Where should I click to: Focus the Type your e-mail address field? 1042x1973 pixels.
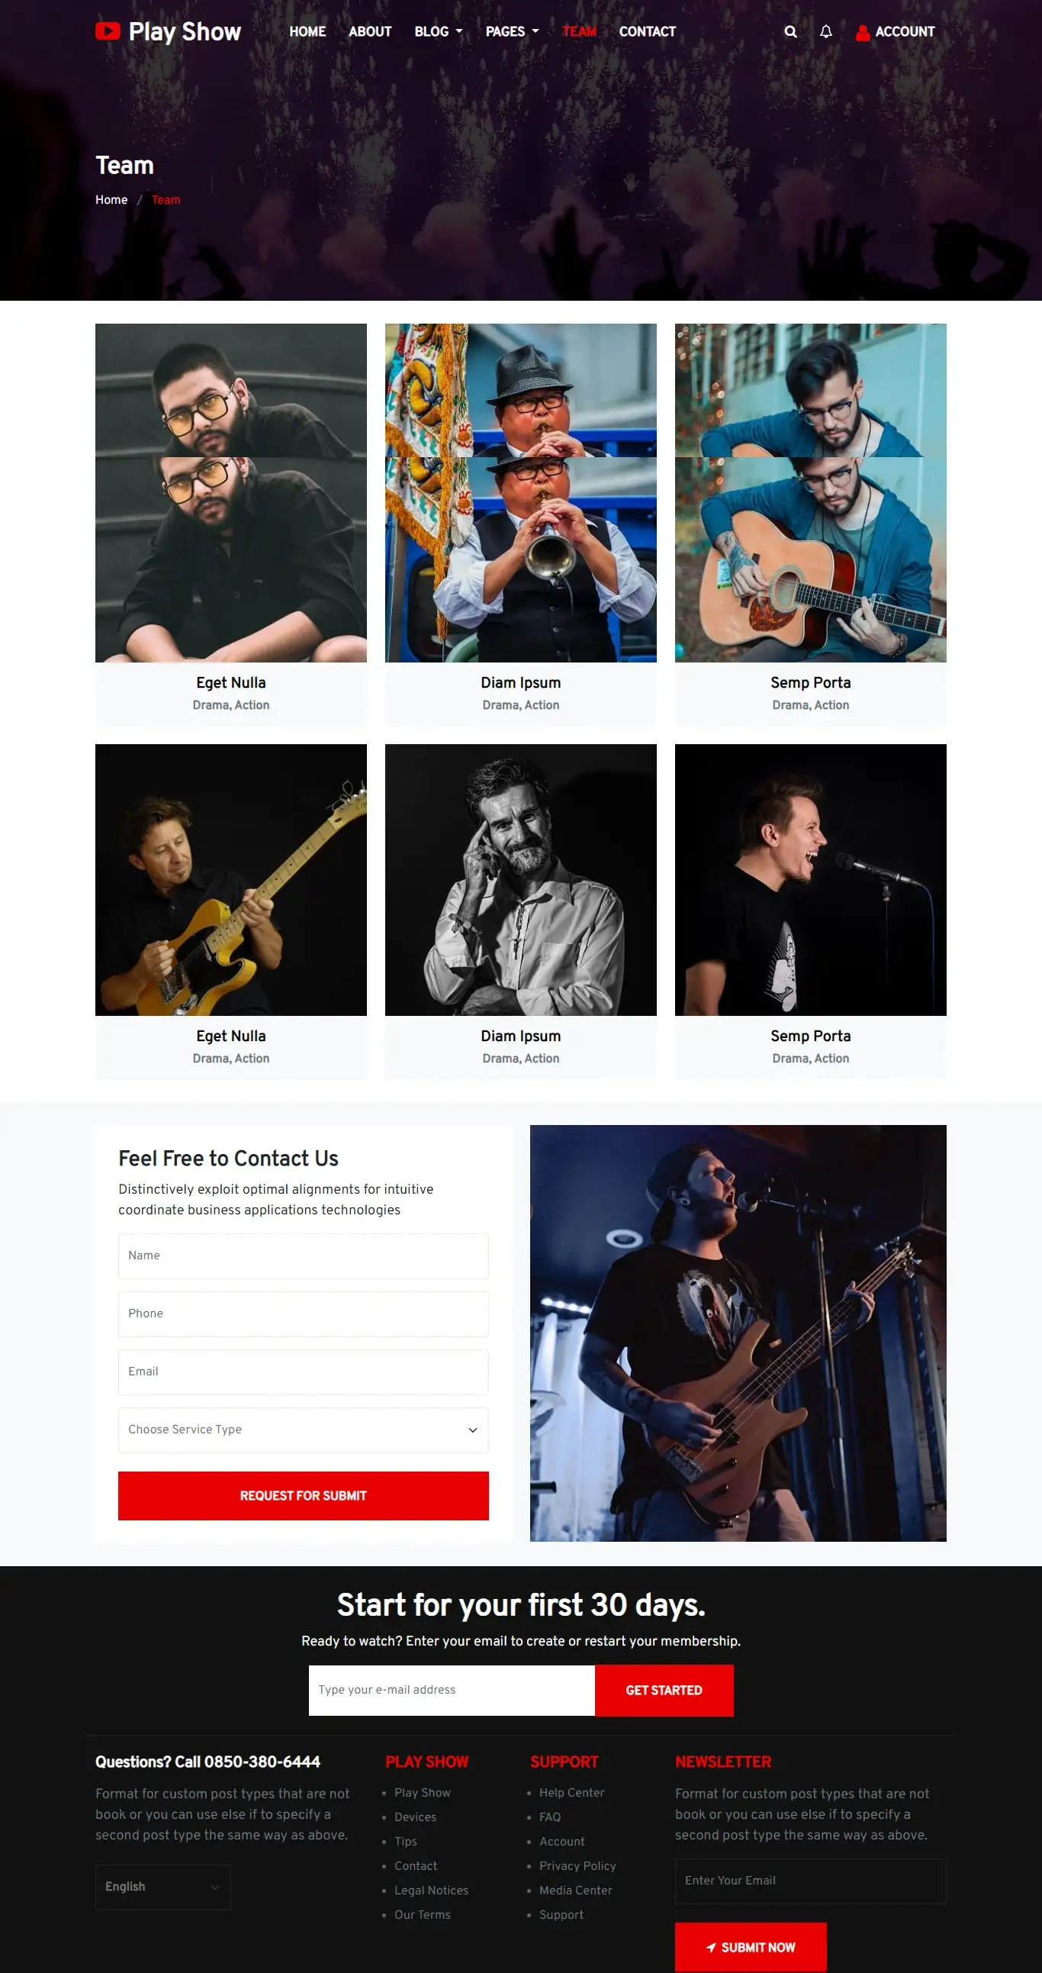452,1690
